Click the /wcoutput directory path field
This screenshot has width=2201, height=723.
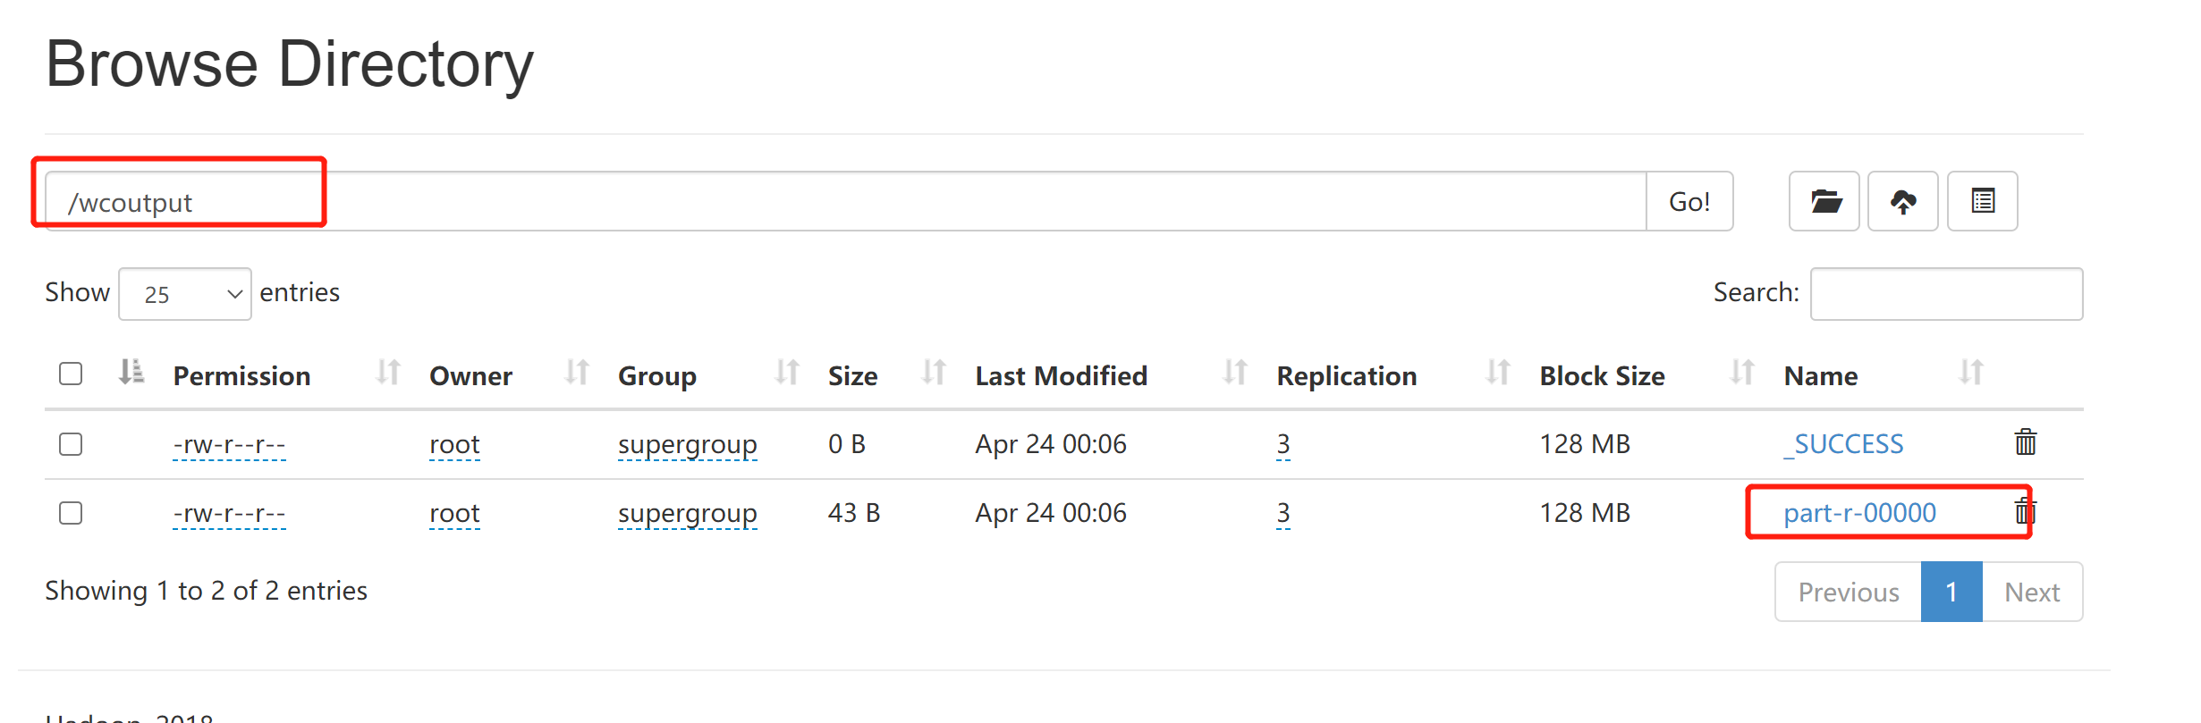pyautogui.click(x=805, y=202)
